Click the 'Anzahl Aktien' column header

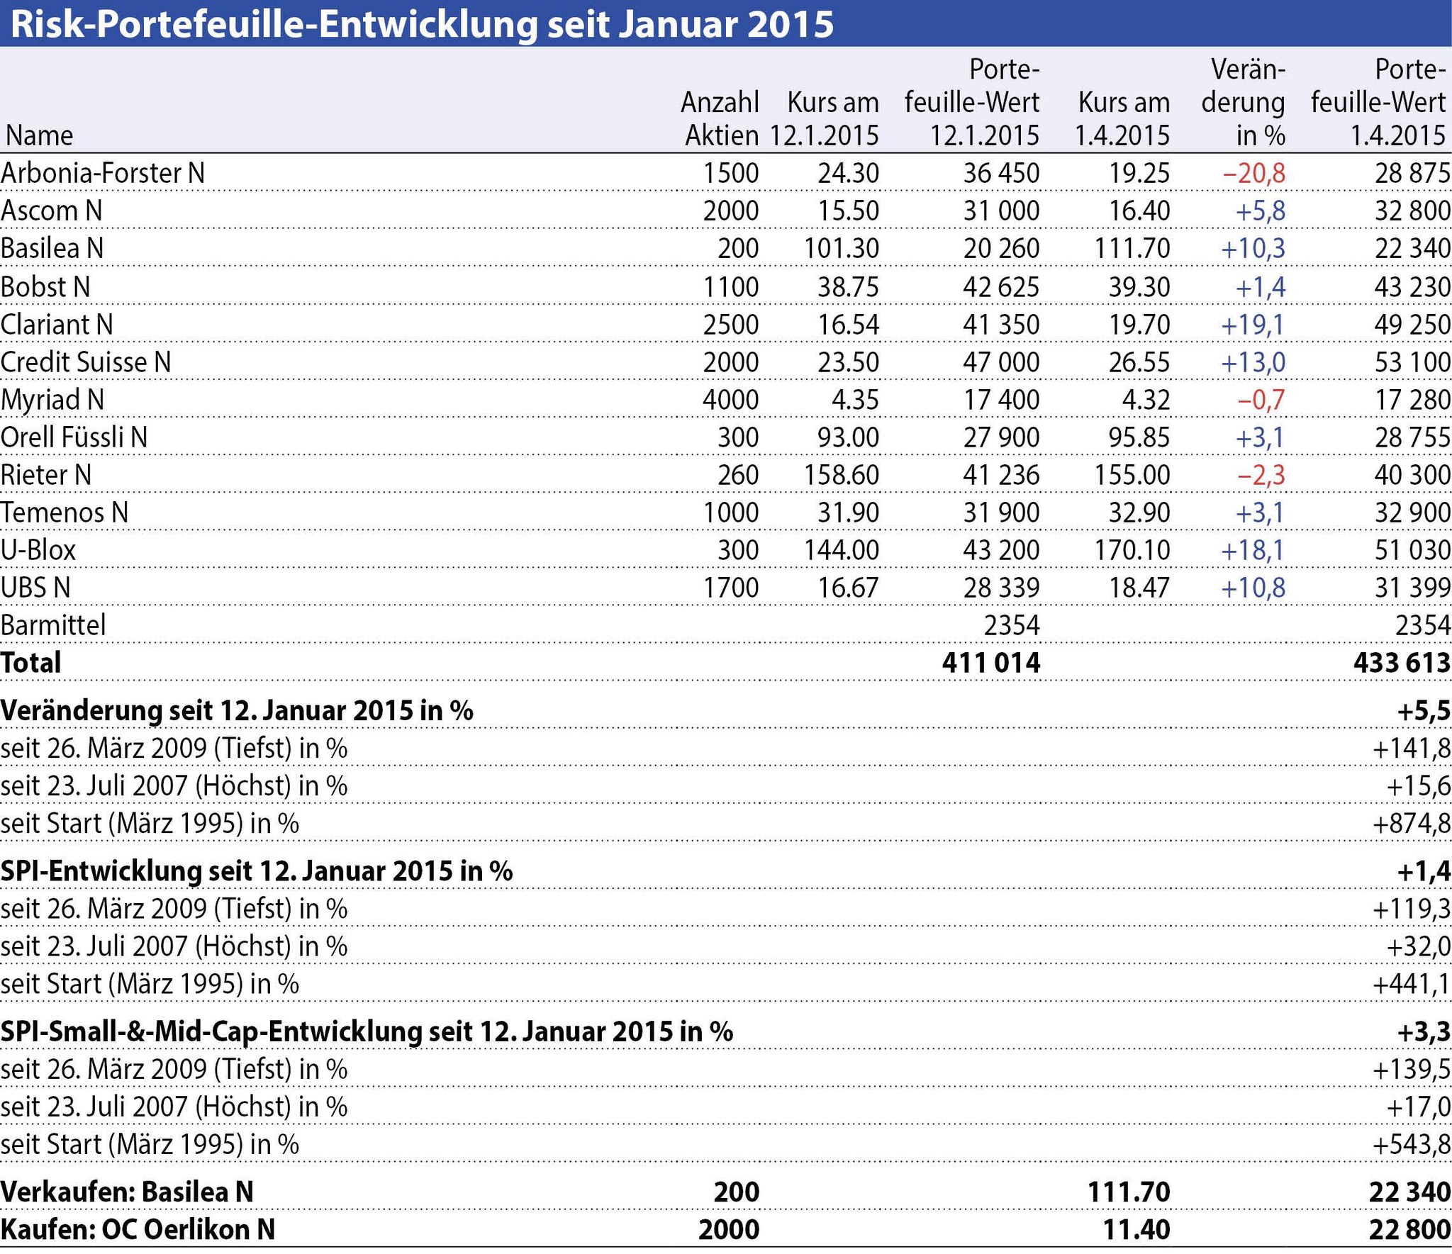pyautogui.click(x=720, y=118)
